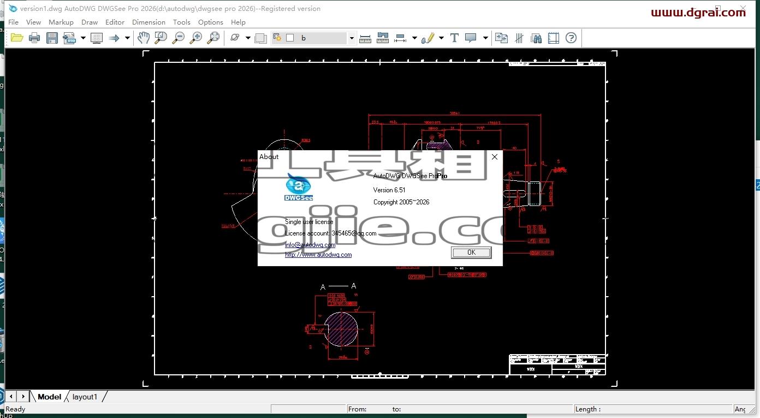Viewport: 760px width, 418px height.
Task: Click the Help question mark icon
Action: 571,38
